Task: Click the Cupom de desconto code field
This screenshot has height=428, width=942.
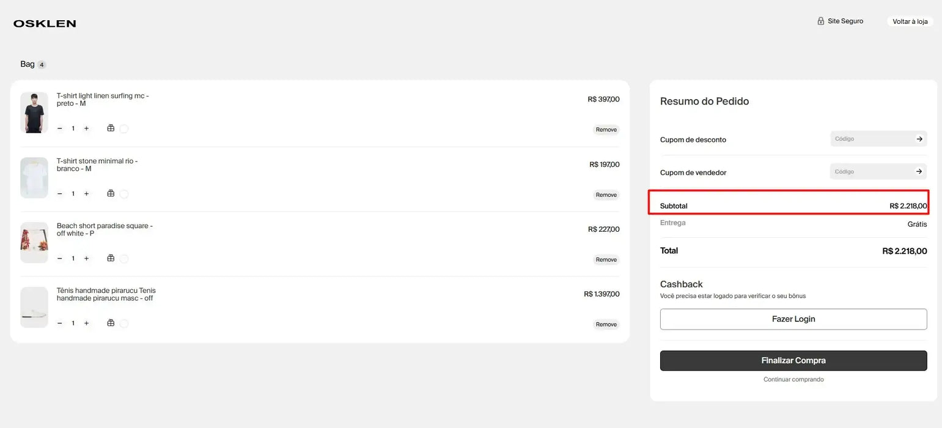Action: point(870,139)
